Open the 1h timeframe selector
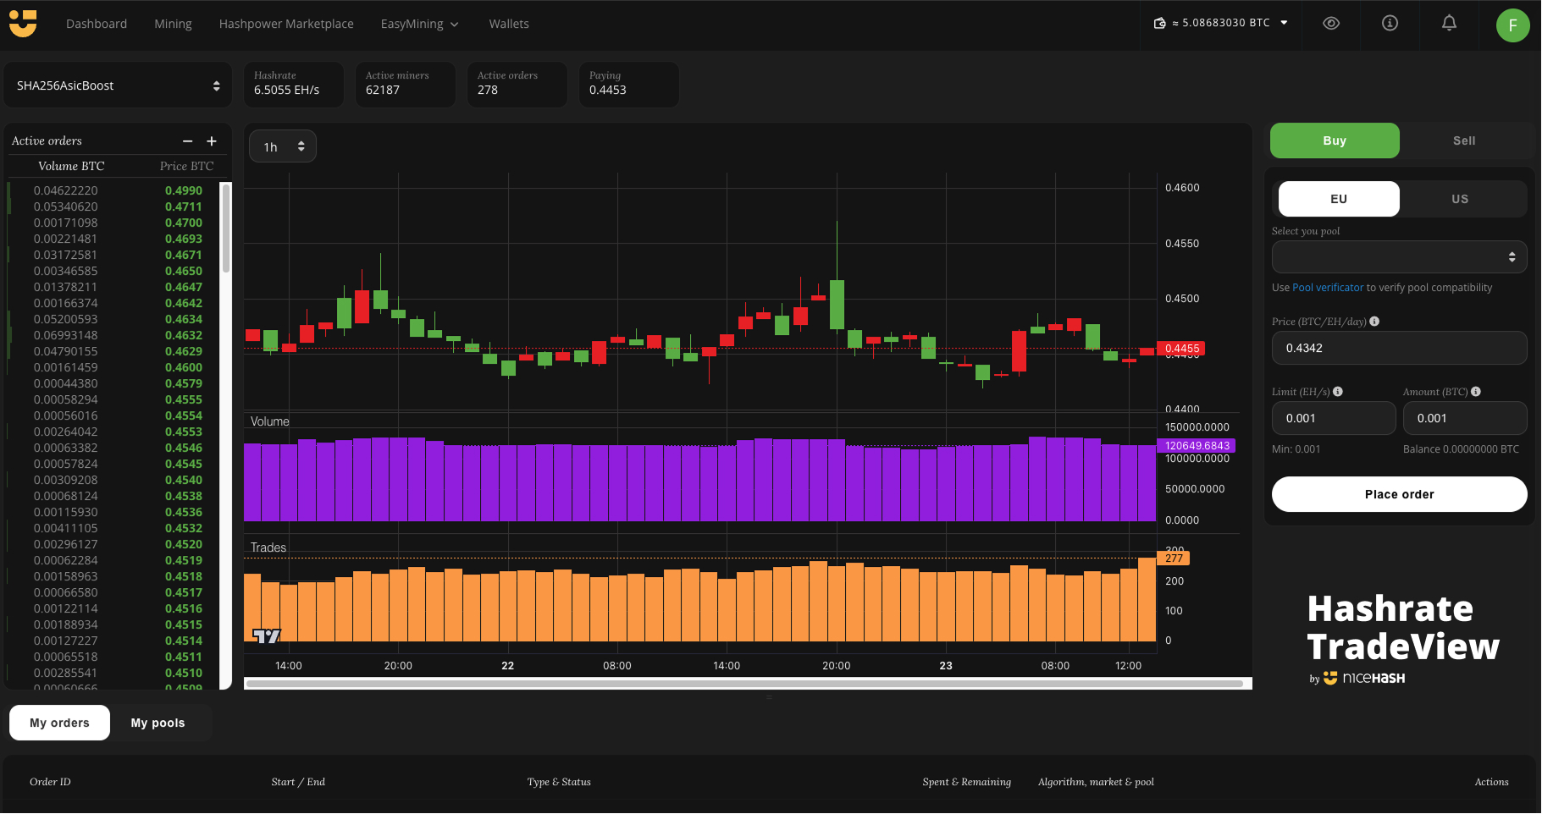This screenshot has height=814, width=1542. [x=283, y=147]
